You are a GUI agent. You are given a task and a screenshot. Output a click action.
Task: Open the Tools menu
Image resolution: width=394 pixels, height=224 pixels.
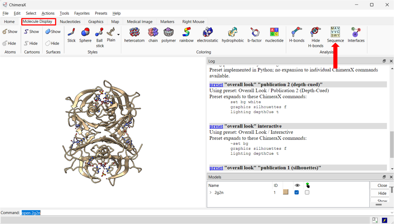[64, 13]
